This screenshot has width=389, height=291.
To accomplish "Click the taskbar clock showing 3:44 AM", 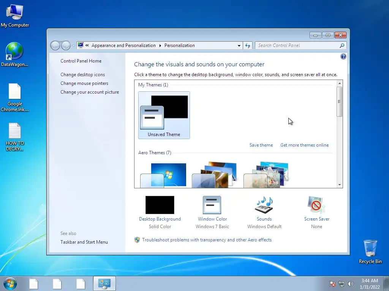I will point(369,283).
